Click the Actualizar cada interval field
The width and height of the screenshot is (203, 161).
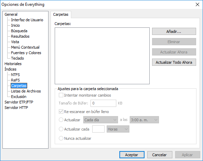click(98, 129)
